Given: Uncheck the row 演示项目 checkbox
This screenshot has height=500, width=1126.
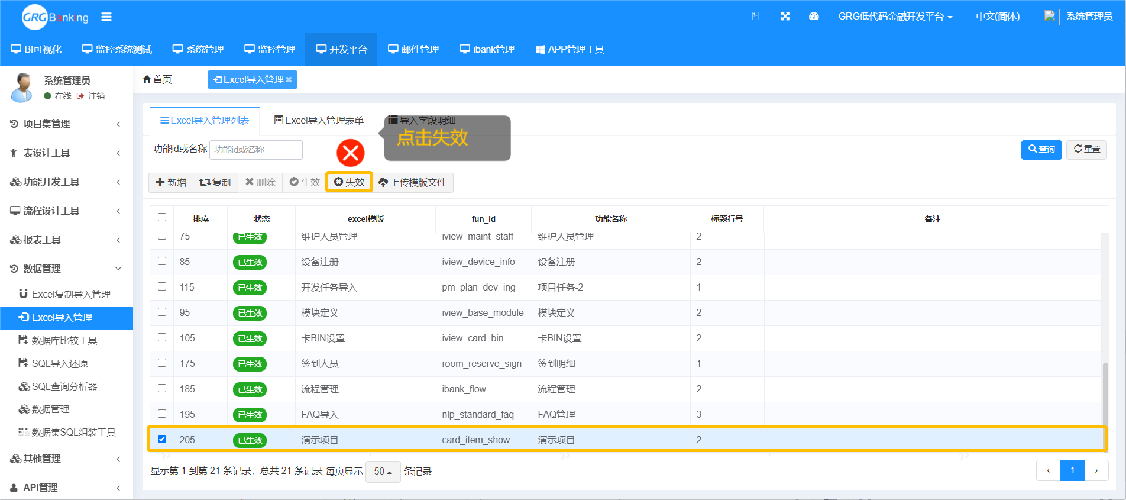Looking at the screenshot, I should (162, 439).
